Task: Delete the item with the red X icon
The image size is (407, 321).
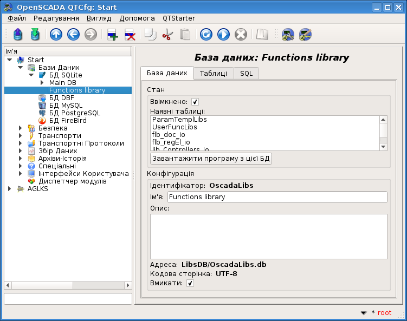Action: [x=130, y=35]
